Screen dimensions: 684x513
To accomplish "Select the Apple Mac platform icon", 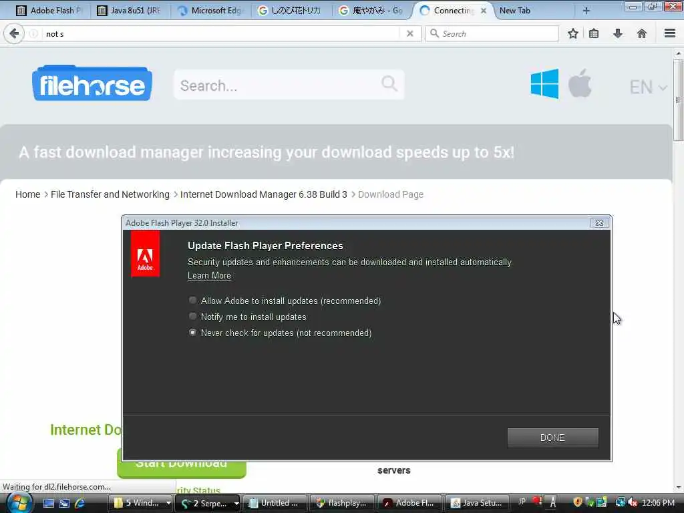I will 580,83.
